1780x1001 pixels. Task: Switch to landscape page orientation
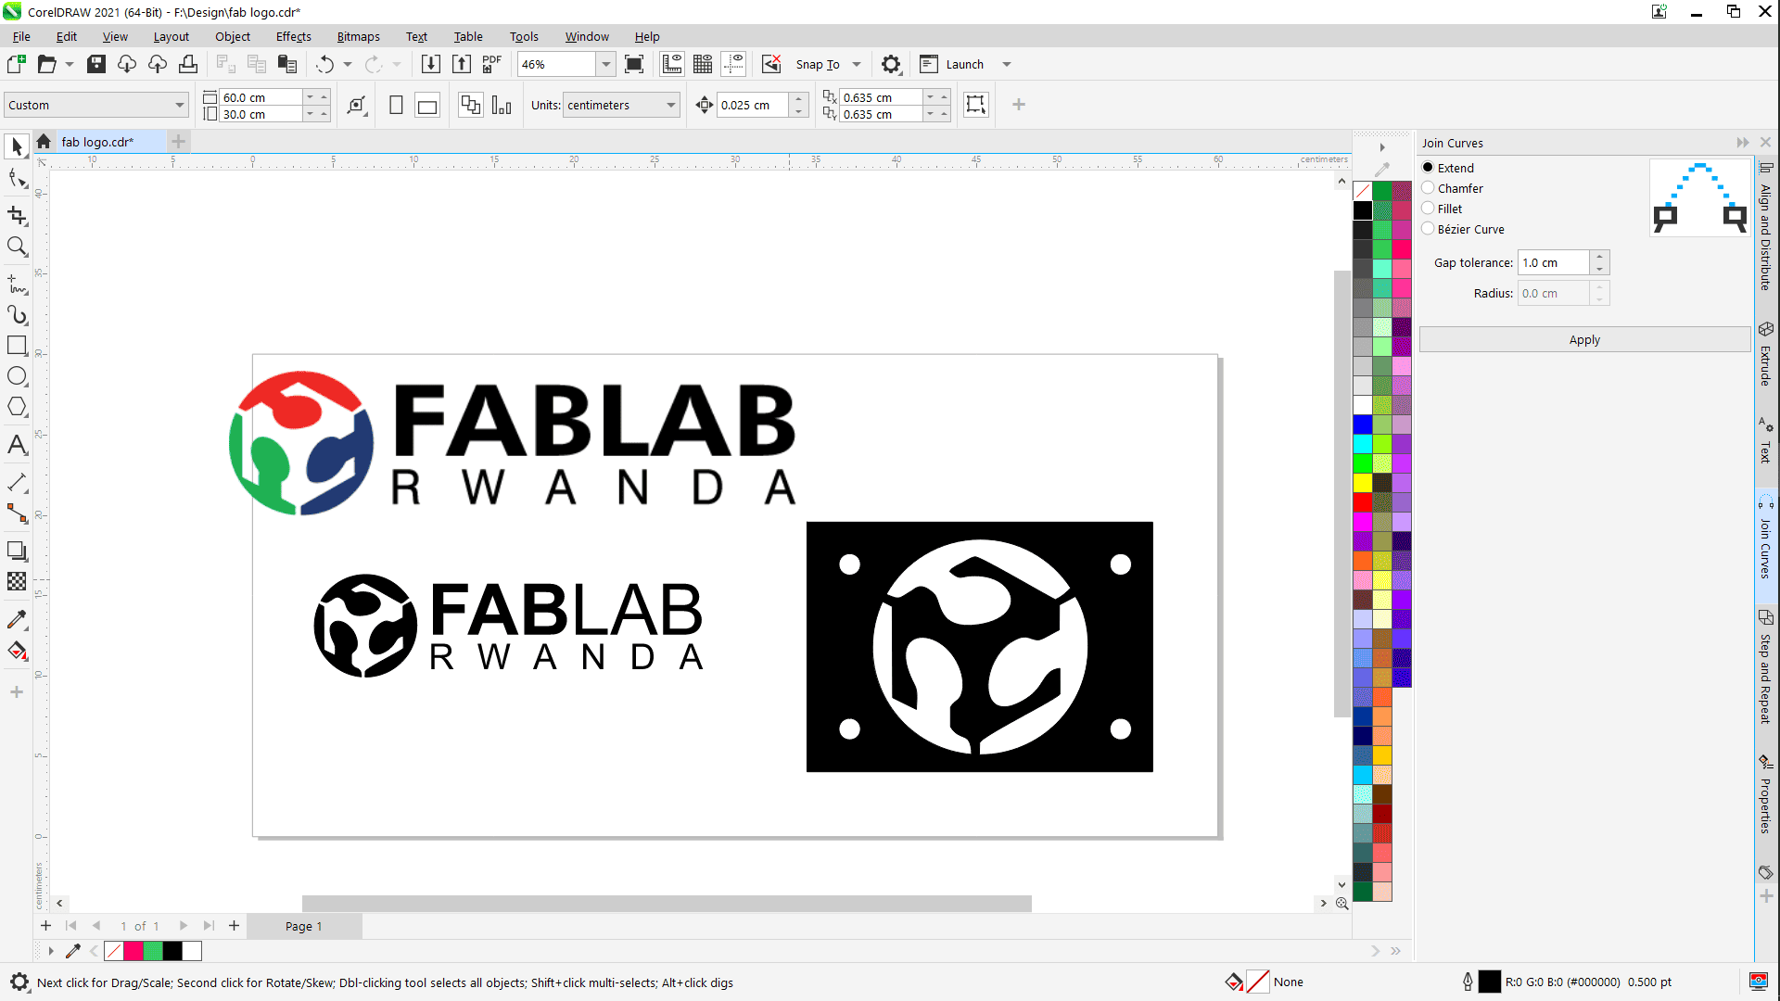tap(427, 106)
